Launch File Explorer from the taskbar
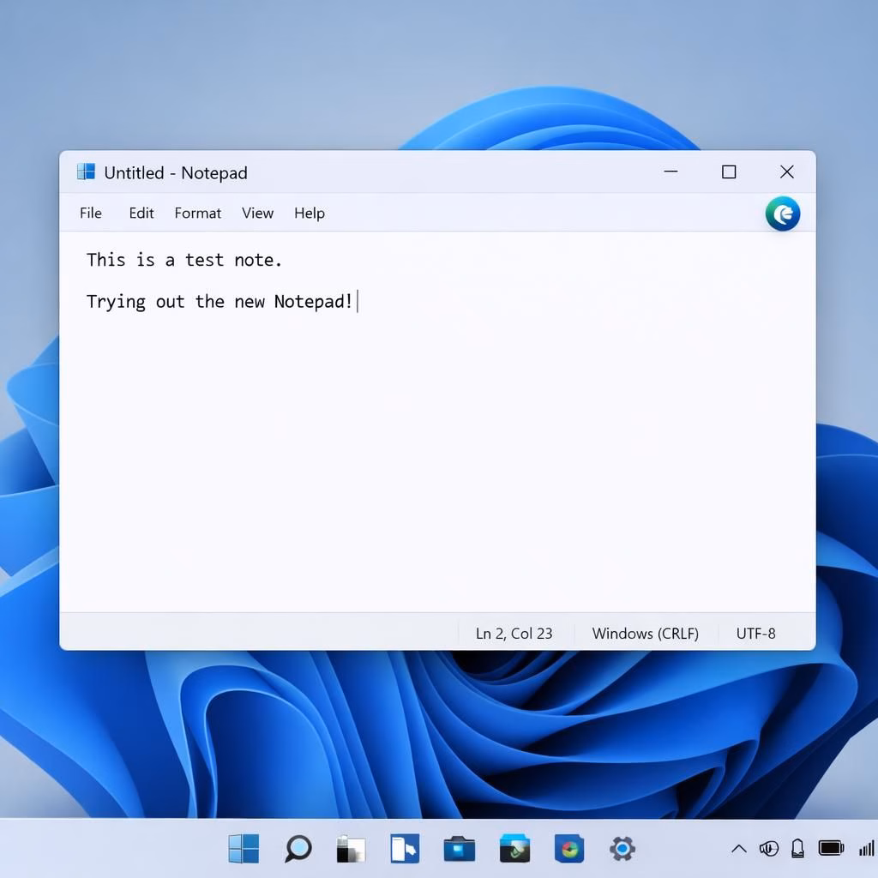878x878 pixels. coord(460,849)
